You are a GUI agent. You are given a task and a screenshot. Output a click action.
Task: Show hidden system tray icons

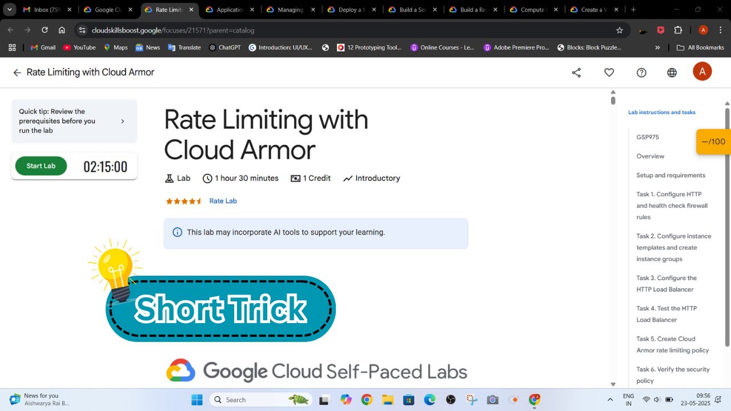click(x=610, y=400)
